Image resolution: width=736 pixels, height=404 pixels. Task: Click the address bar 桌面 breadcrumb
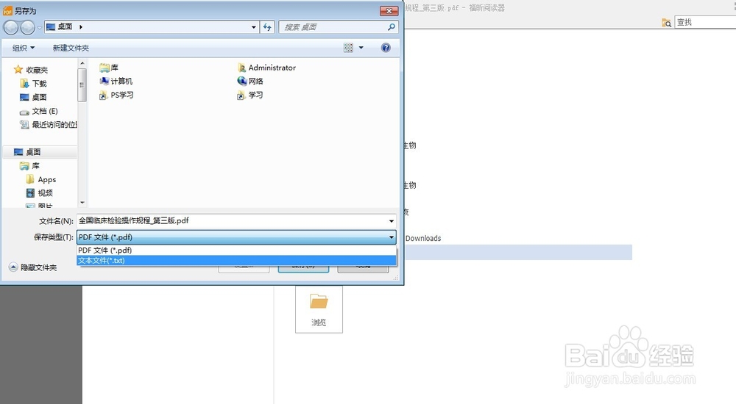point(65,26)
